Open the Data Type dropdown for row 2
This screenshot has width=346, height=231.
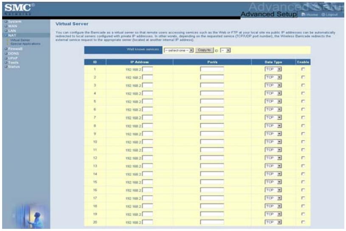(x=273, y=77)
